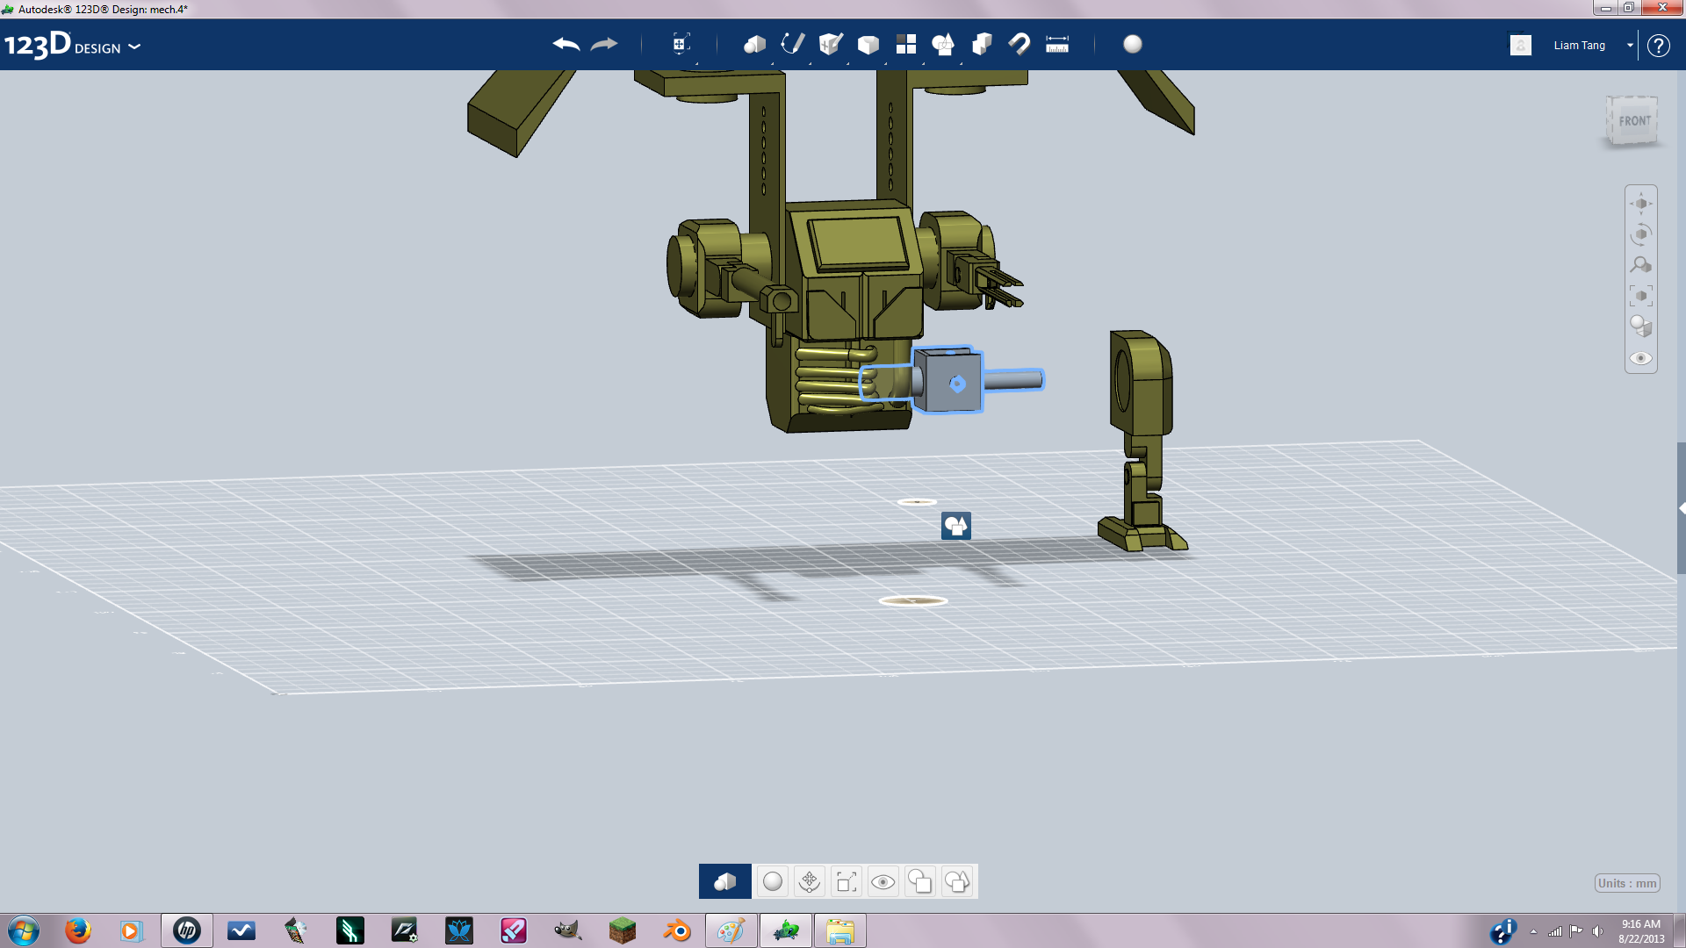Click the volume speaker tray icon
The image size is (1686, 948).
1598,931
